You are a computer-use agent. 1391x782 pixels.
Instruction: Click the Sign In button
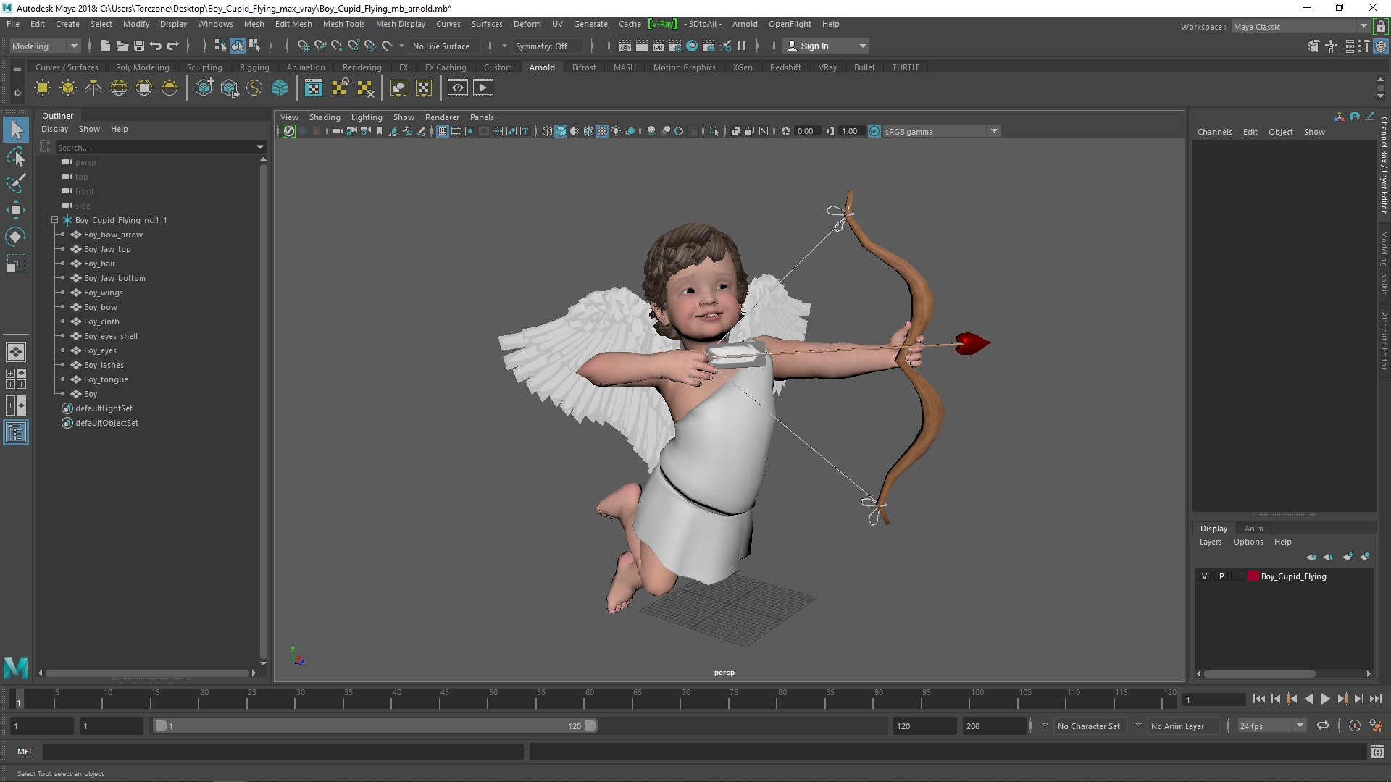coord(825,46)
